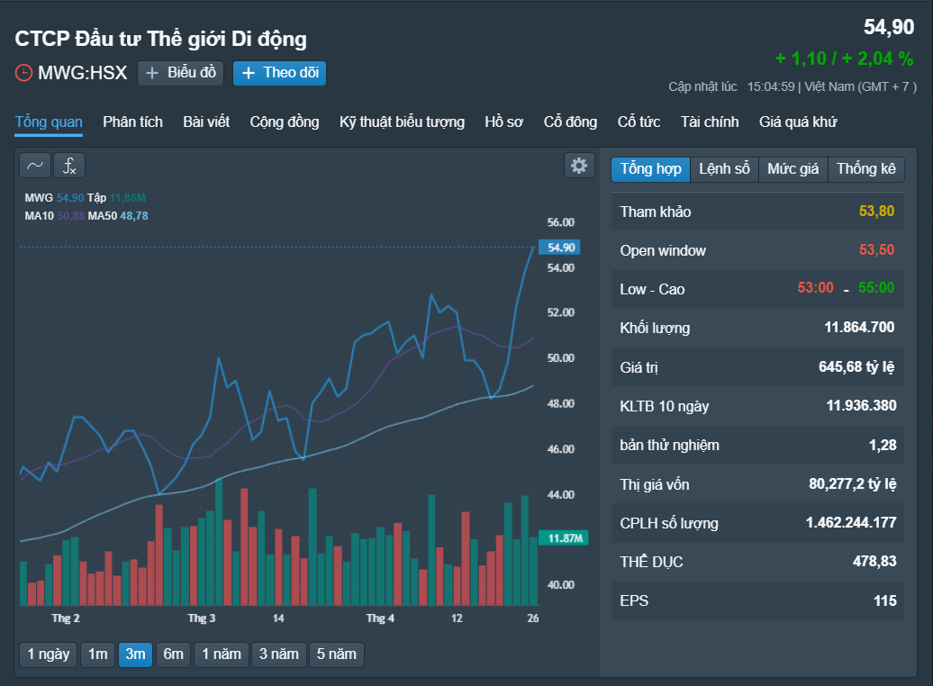Image resolution: width=933 pixels, height=686 pixels.
Task: Click the high price 55:00
Action: click(876, 288)
